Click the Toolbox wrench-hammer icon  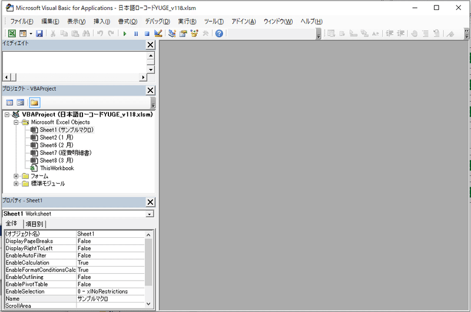[x=205, y=34]
